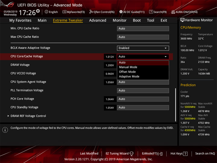Go to the Exit tab

click(x=164, y=21)
